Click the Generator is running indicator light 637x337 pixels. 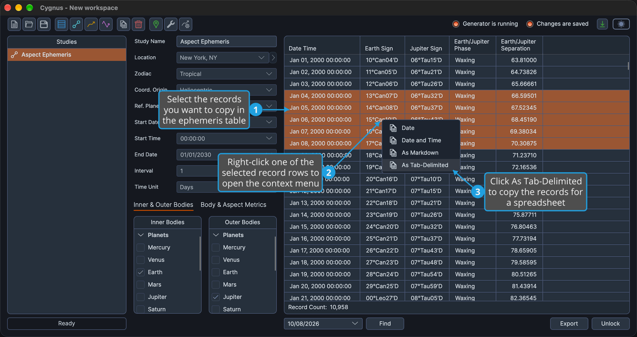tap(456, 24)
